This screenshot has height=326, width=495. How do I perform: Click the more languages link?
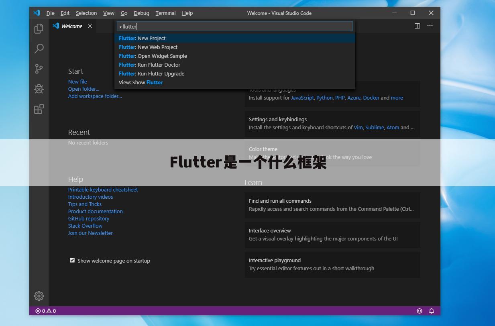(x=397, y=98)
